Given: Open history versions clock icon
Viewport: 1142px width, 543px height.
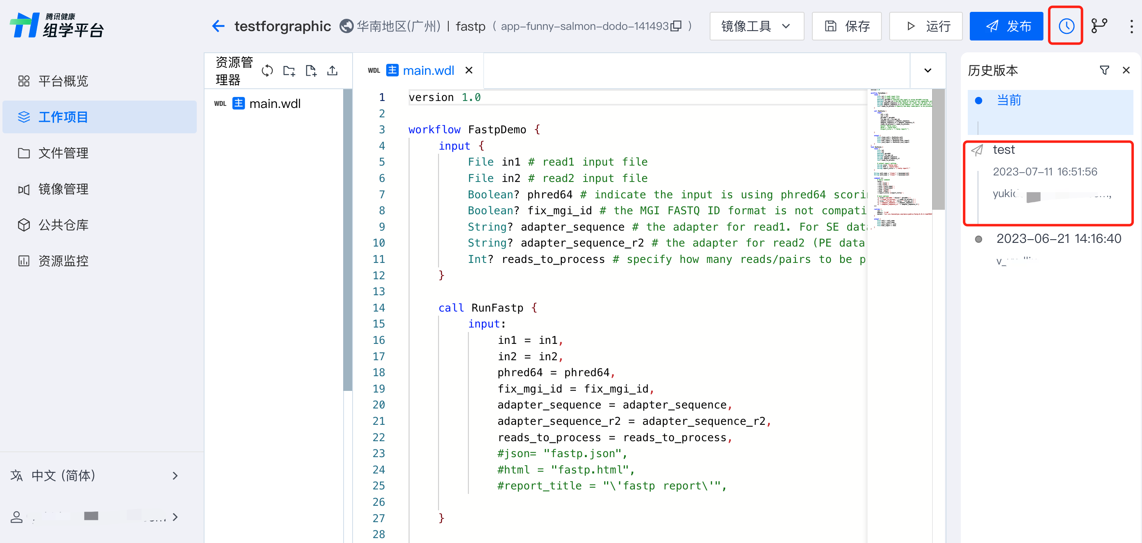Looking at the screenshot, I should (1066, 26).
